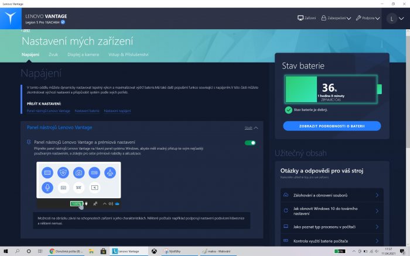Open the user profile avatar menu
The image size is (410, 256).
point(392,18)
